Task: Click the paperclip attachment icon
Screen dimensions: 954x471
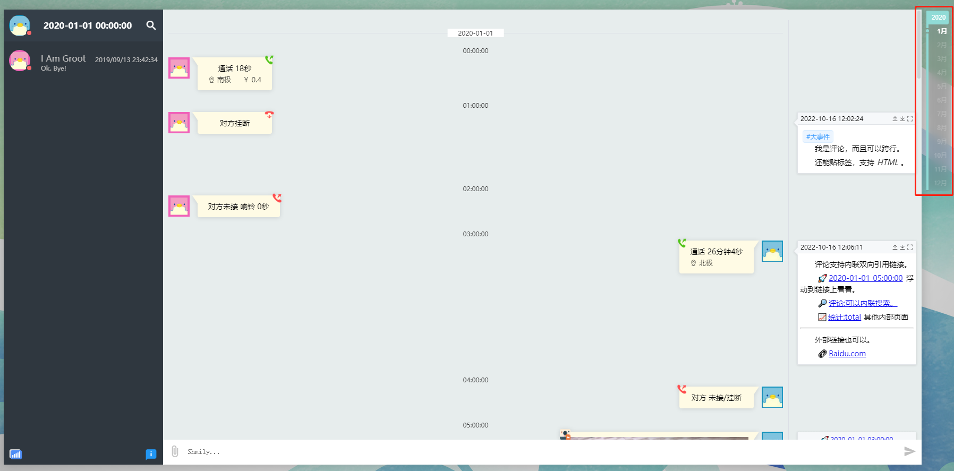Action: click(x=175, y=451)
